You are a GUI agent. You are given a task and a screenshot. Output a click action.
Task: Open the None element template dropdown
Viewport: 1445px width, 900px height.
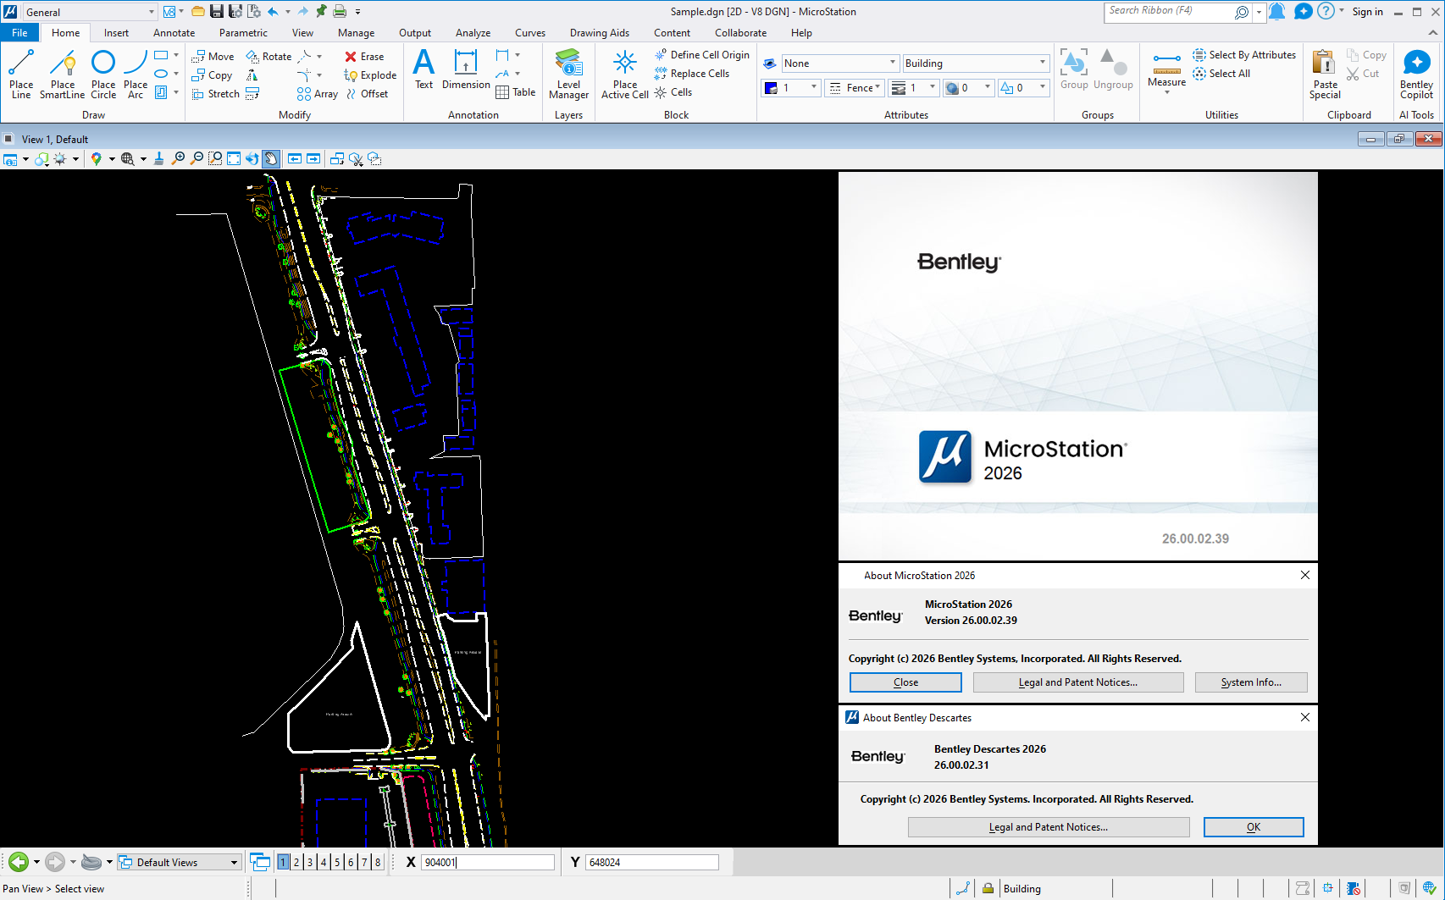point(839,63)
